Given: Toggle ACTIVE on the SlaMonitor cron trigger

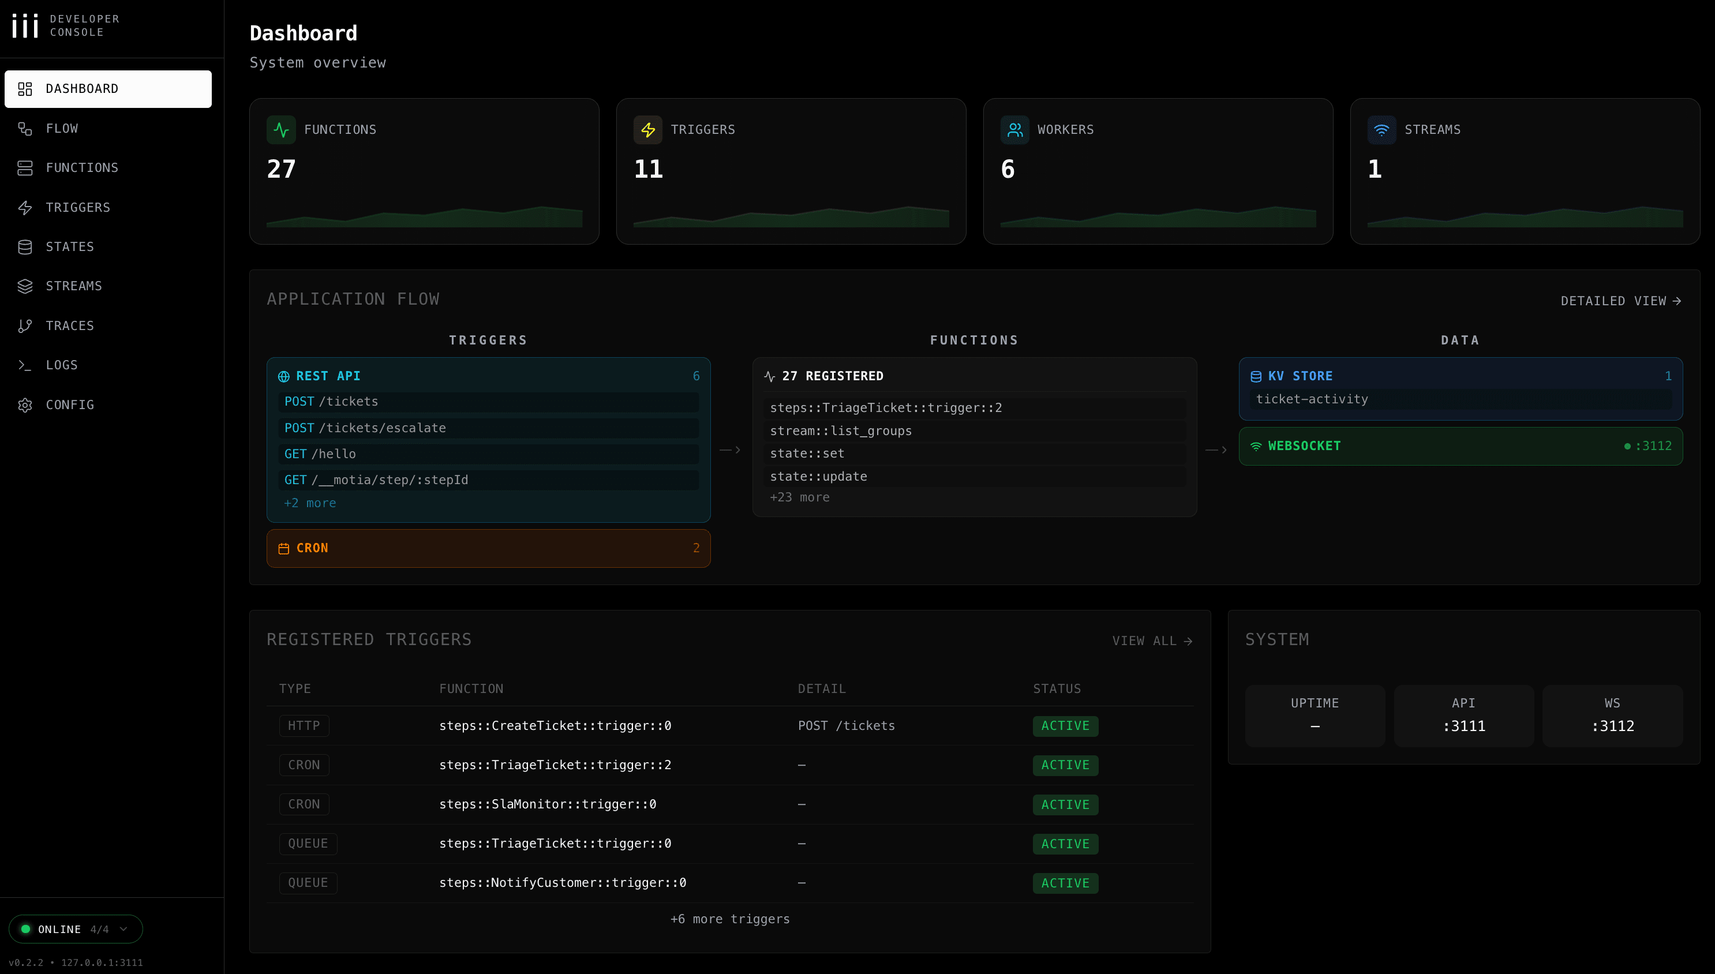Looking at the screenshot, I should 1065,805.
